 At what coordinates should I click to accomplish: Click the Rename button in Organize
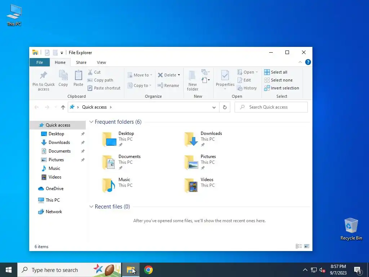pyautogui.click(x=169, y=85)
